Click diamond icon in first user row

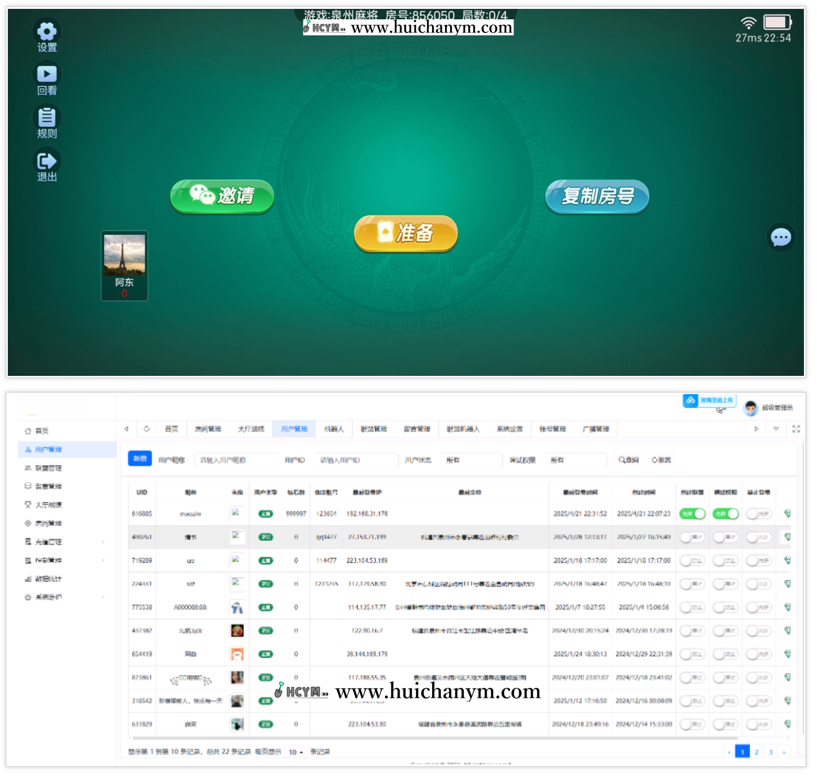(x=787, y=514)
